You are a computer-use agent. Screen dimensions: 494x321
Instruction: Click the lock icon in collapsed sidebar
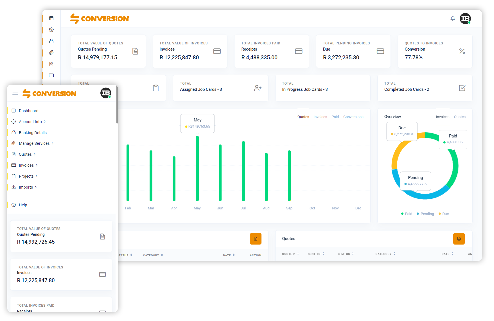click(51, 41)
